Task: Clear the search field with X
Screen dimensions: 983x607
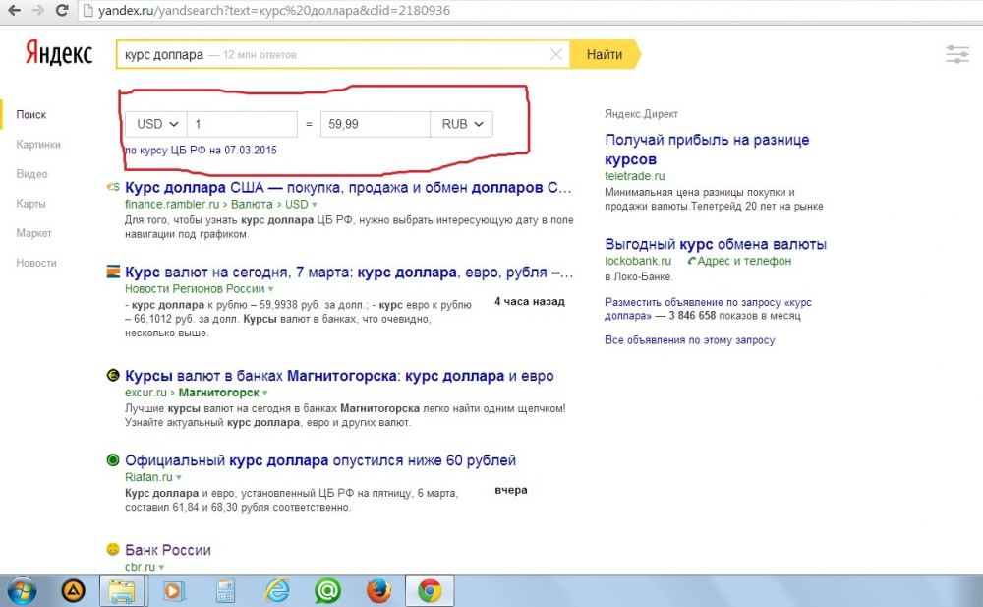Action: 555,55
